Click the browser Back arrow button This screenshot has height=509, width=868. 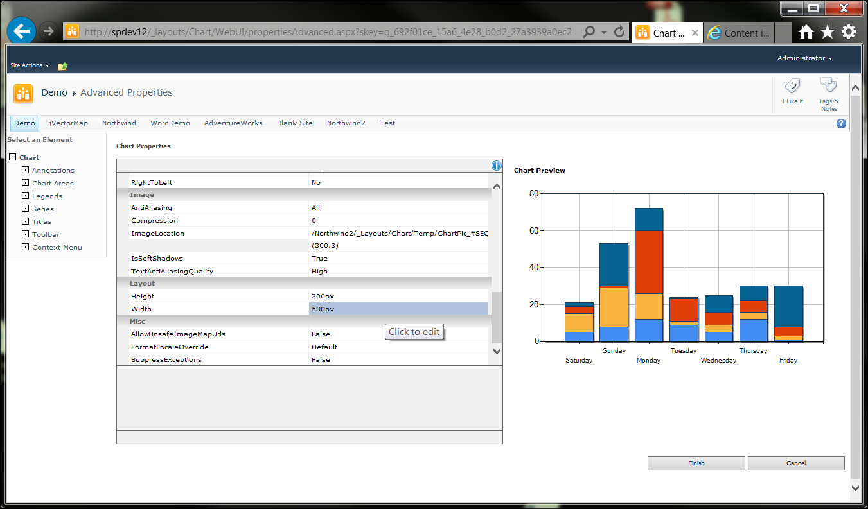22,31
